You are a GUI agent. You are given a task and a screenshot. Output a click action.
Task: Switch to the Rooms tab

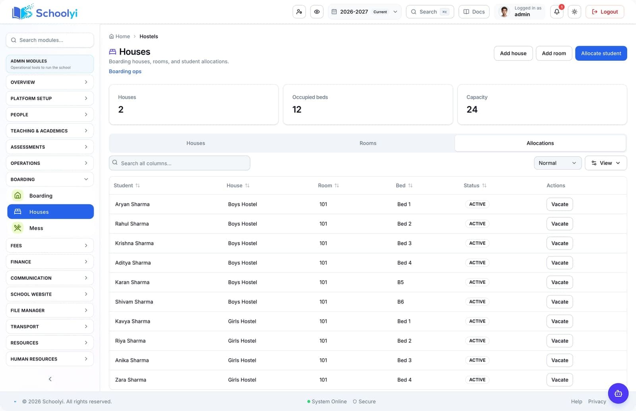[x=368, y=143]
